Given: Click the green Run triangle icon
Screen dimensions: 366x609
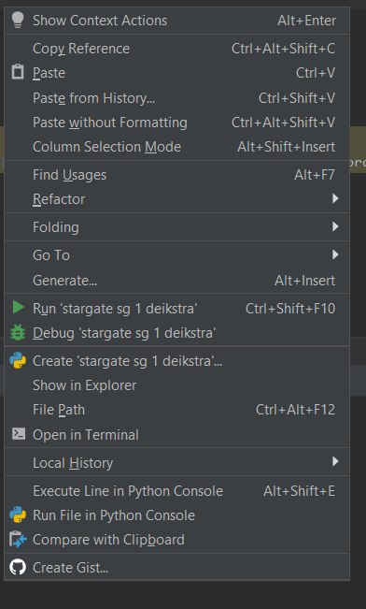Looking at the screenshot, I should click(18, 308).
